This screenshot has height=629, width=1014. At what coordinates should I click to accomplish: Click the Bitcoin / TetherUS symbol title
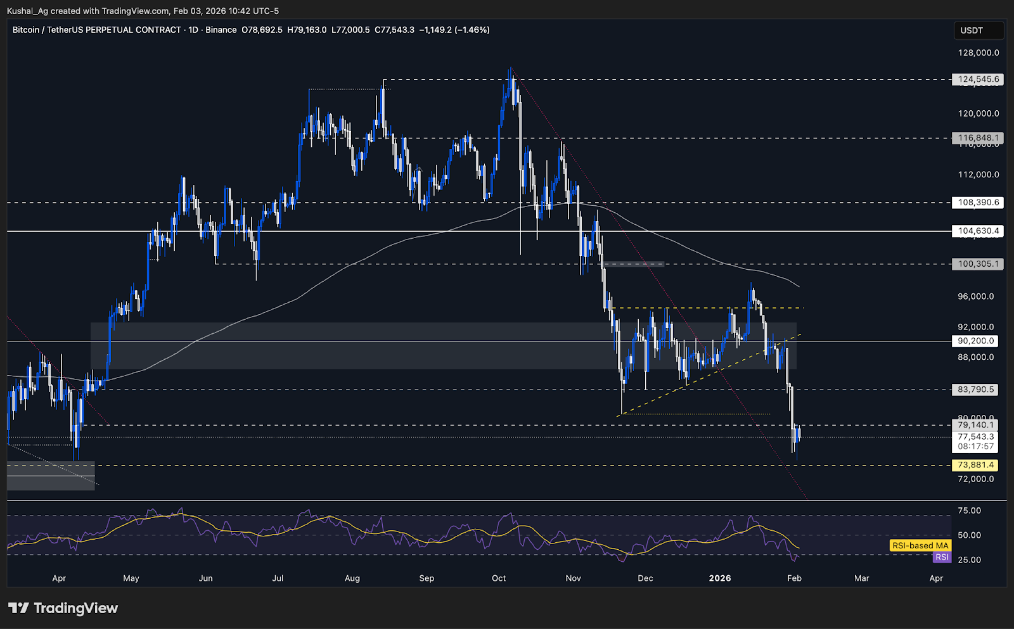[x=96, y=30]
